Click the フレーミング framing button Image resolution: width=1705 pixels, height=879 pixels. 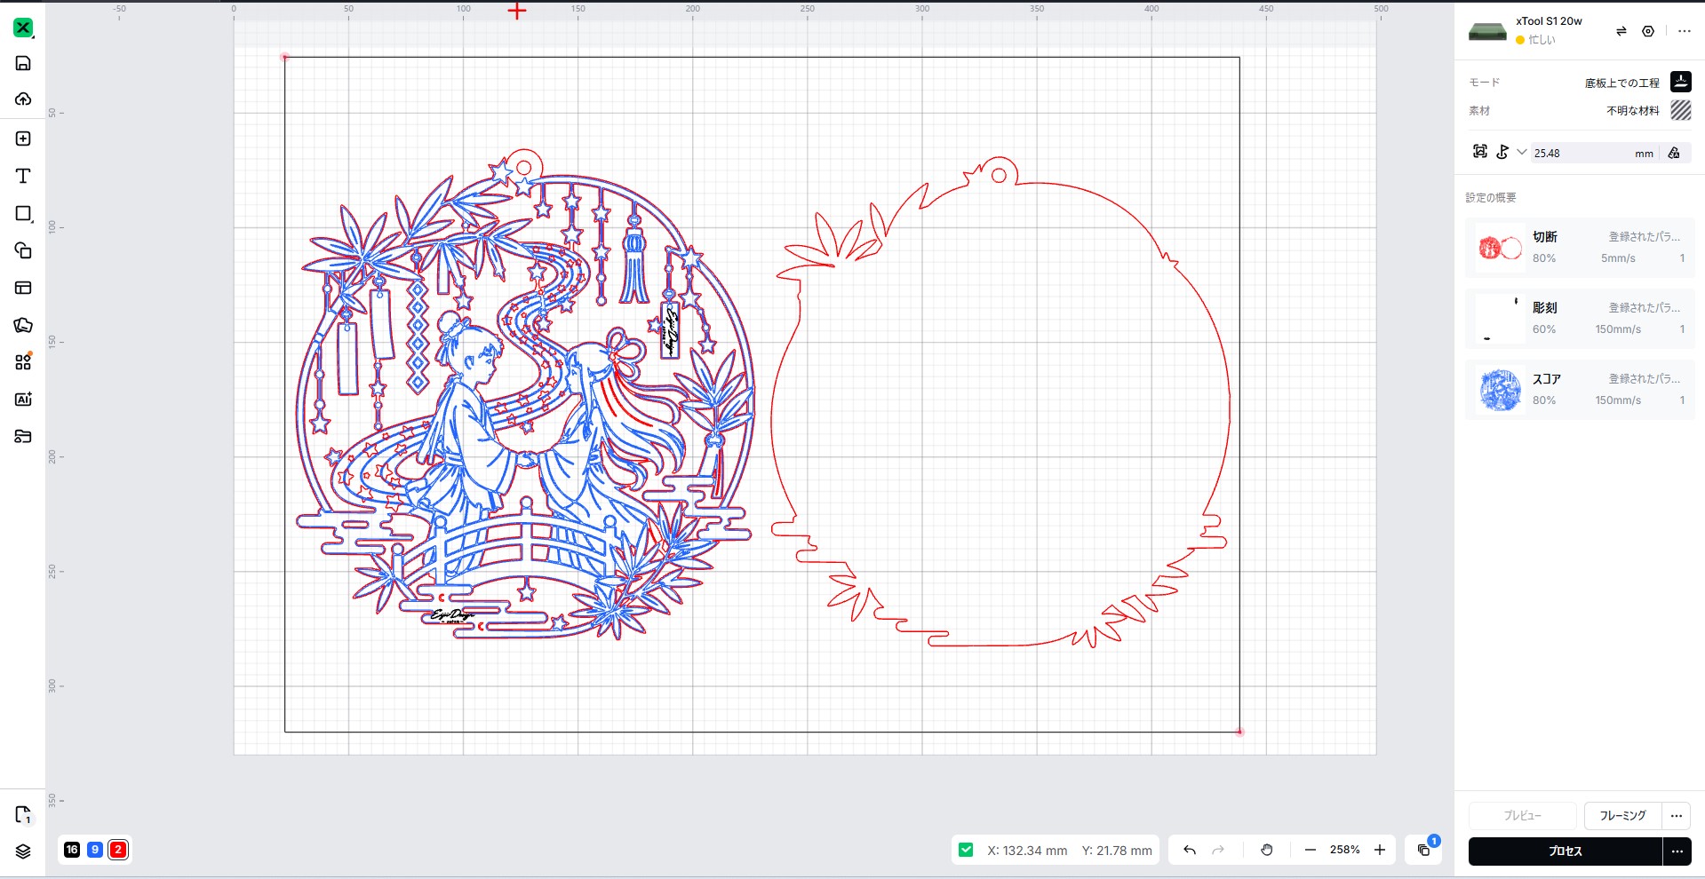1622,815
